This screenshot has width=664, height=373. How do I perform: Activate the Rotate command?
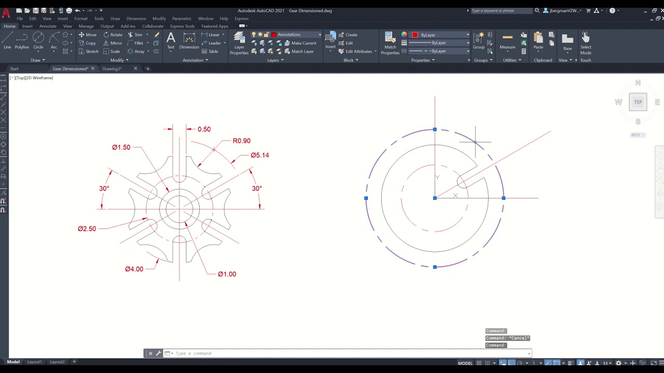(x=113, y=35)
